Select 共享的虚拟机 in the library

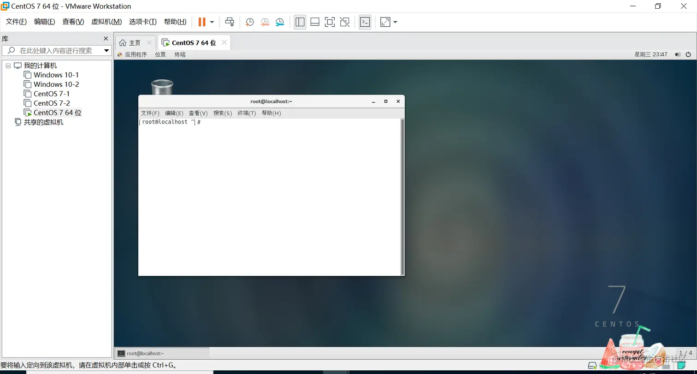point(43,122)
